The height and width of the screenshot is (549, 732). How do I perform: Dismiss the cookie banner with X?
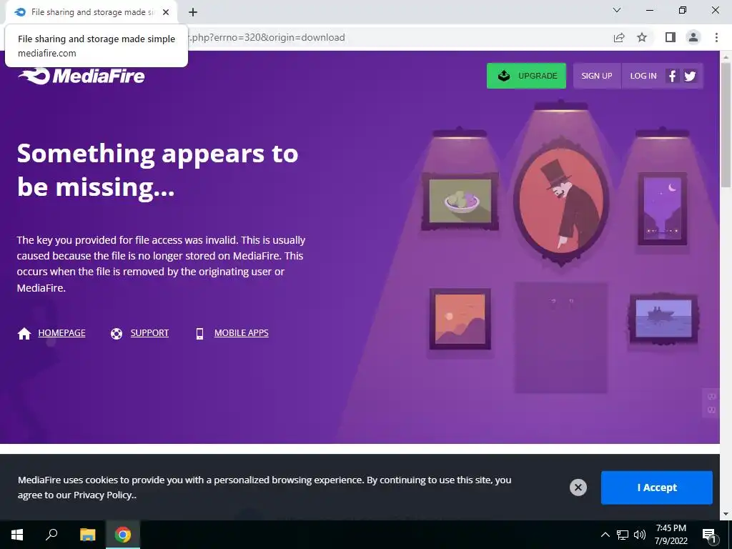578,488
